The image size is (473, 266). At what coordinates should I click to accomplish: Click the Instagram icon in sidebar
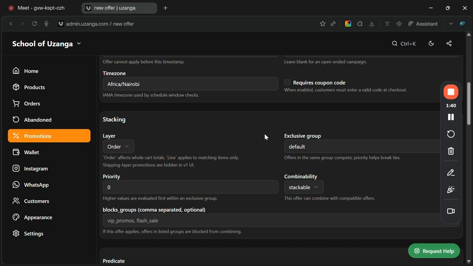pyautogui.click(x=16, y=168)
